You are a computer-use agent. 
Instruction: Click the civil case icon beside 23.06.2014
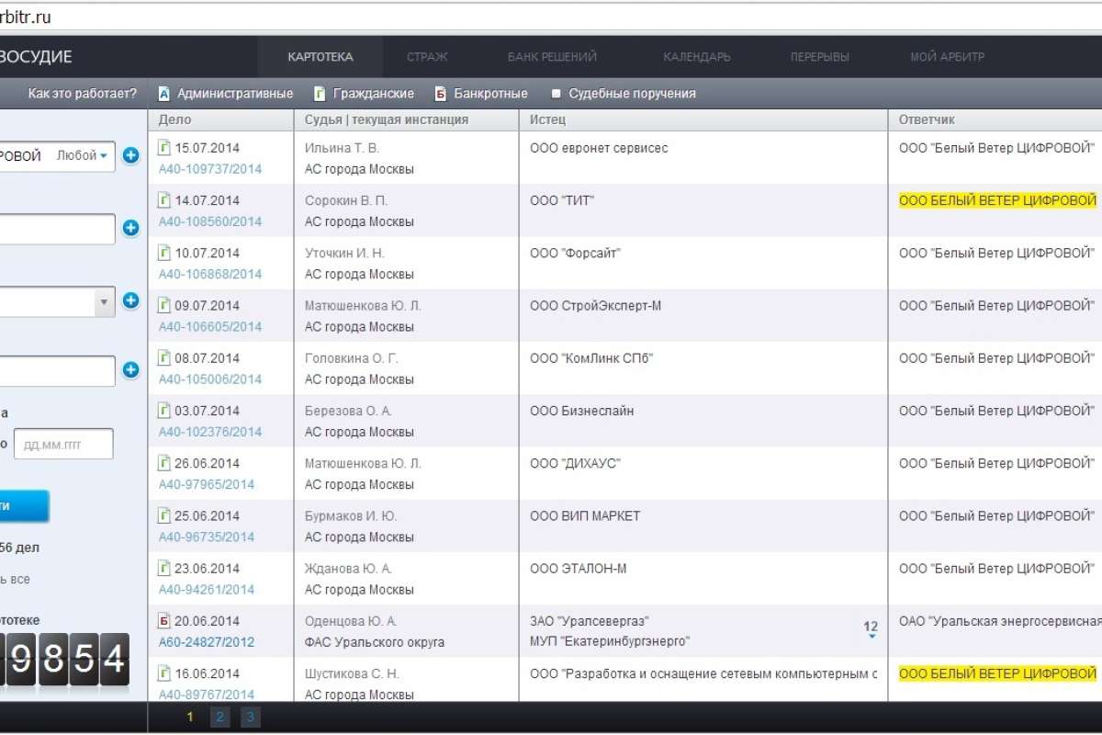(164, 567)
